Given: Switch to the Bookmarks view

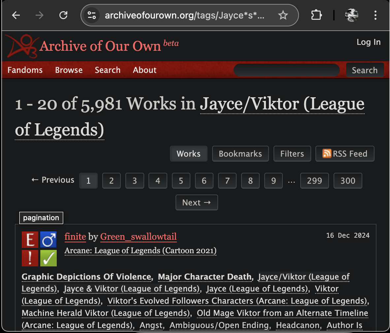Looking at the screenshot, I should (x=240, y=154).
